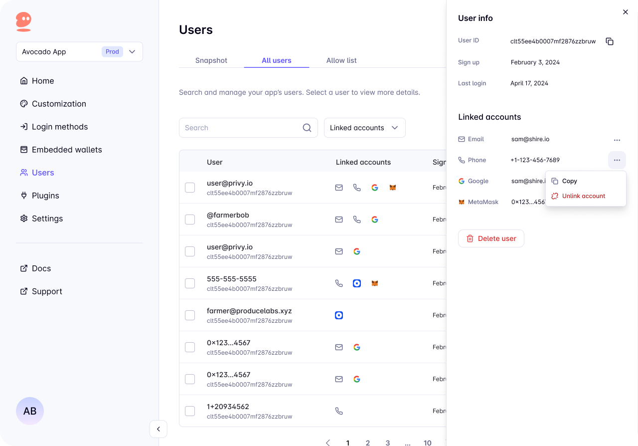Click the Coinbase wallet icon for farmer@producelabs.xyz
The width and height of the screenshot is (638, 446).
click(x=339, y=315)
